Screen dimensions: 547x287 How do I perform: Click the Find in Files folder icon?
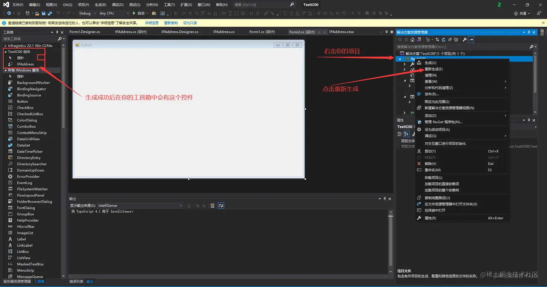(x=154, y=13)
